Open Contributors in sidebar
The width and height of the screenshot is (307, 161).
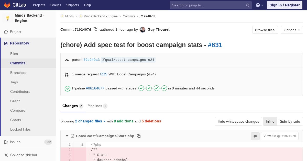20,91
